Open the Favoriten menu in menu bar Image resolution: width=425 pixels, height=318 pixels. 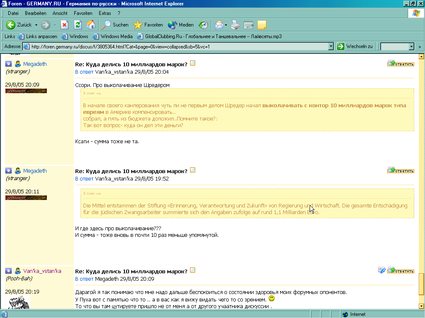[83, 13]
